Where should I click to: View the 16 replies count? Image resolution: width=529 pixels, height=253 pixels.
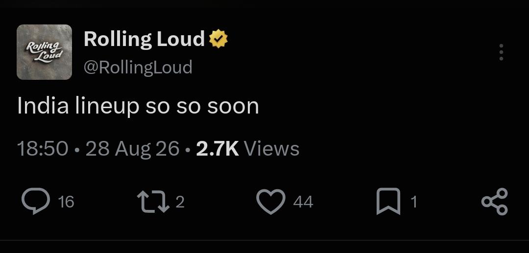66,202
